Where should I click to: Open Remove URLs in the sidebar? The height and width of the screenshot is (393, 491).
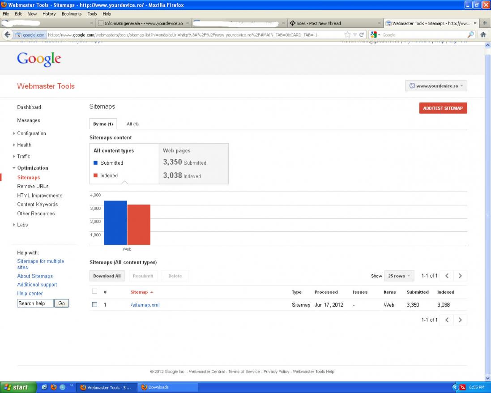click(33, 186)
